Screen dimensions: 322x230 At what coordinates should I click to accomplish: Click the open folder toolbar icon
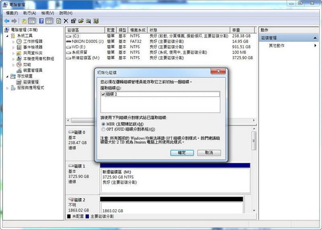81,21
